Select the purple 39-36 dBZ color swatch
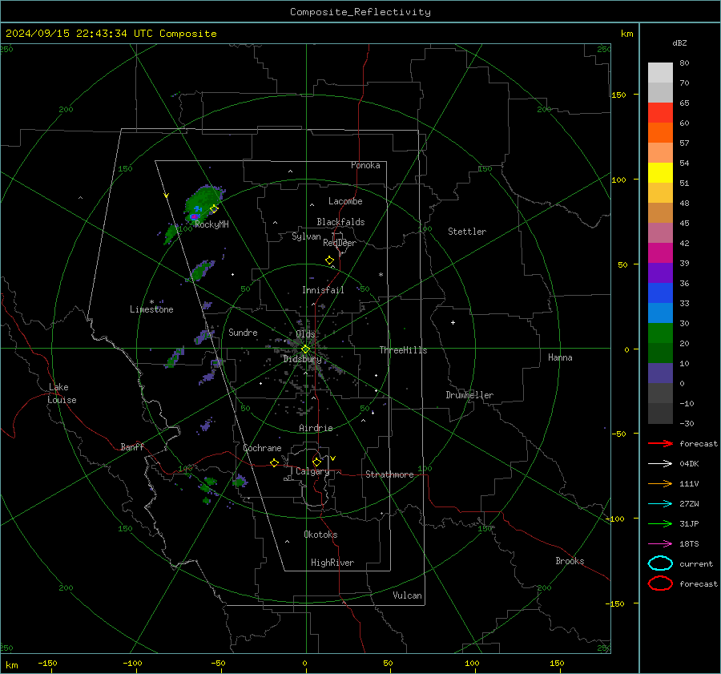 [660, 273]
